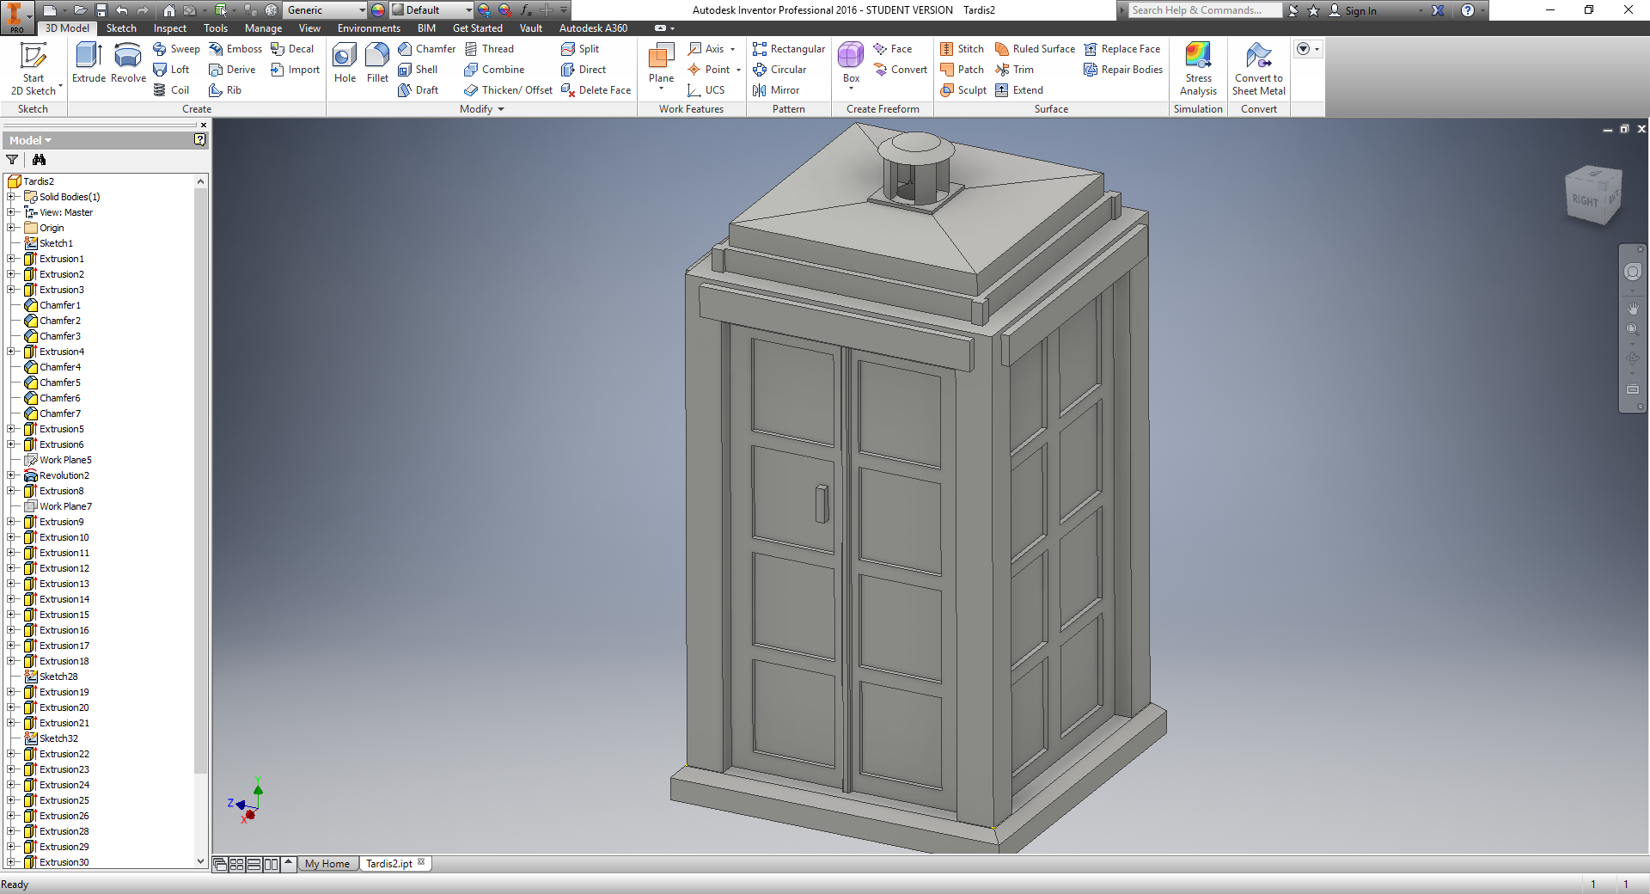Use the Delete Face tool
Screen dimensions: 1650x894
click(596, 90)
